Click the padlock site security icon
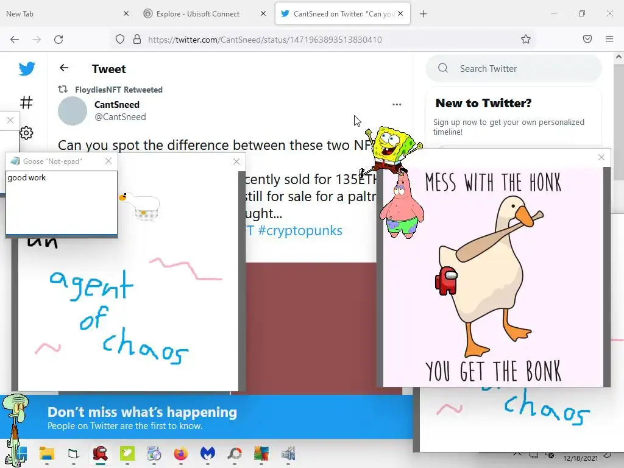Viewport: 624px width, 468px height. tap(137, 40)
